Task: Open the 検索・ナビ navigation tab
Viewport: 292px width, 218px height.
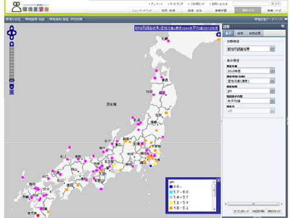Action: coord(274,10)
